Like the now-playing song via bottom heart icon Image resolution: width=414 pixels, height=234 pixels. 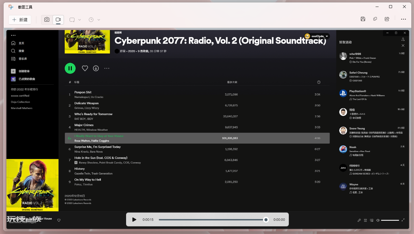coord(59,220)
